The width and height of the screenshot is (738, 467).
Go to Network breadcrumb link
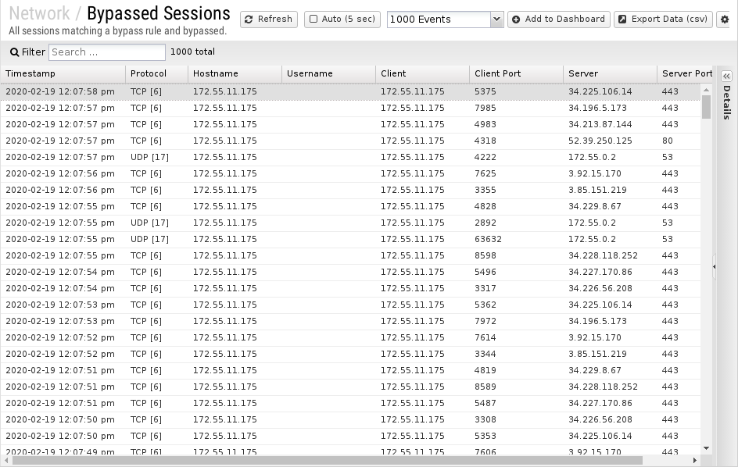(x=39, y=13)
